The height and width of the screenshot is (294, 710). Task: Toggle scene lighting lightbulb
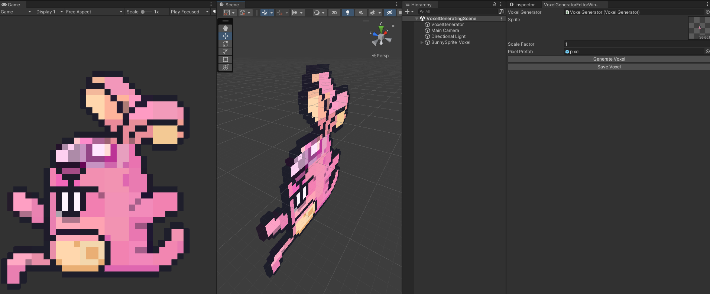pyautogui.click(x=348, y=12)
